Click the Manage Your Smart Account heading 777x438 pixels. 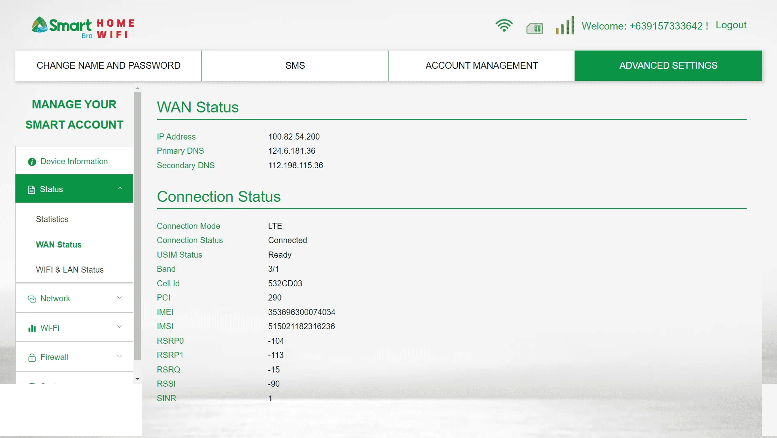click(74, 114)
